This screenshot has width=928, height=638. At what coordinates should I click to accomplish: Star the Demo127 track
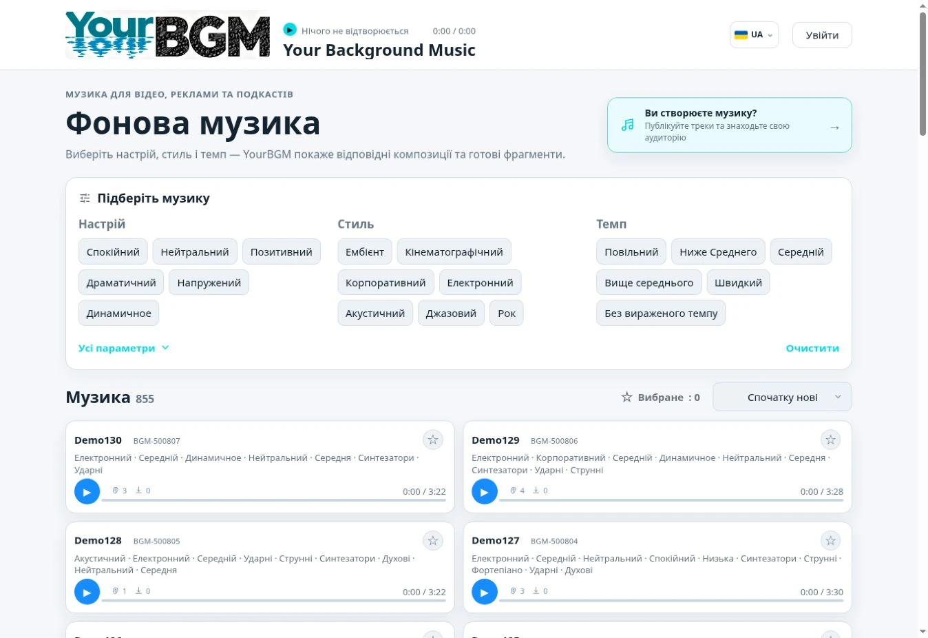click(x=830, y=540)
